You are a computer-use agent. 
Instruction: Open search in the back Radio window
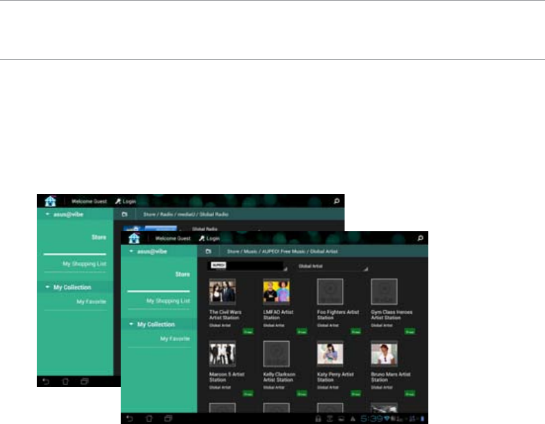tap(336, 201)
